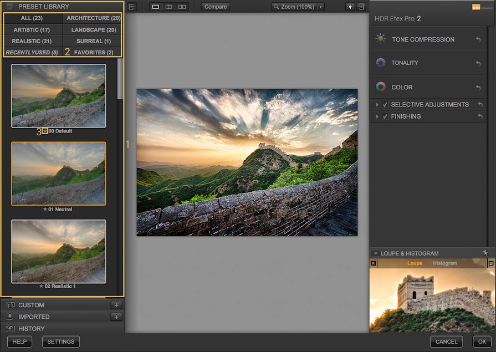The height and width of the screenshot is (352, 496).
Task: Click the OK button
Action: point(482,341)
